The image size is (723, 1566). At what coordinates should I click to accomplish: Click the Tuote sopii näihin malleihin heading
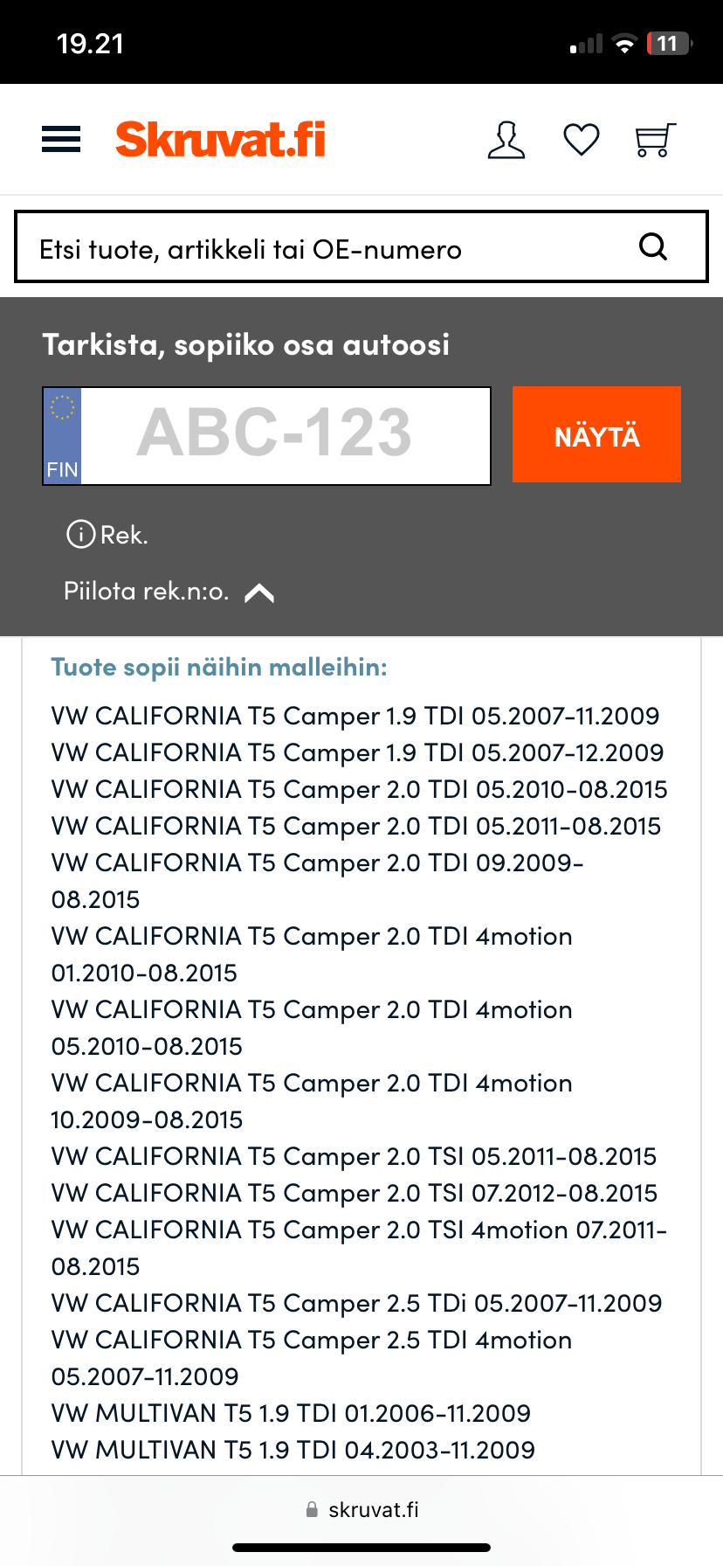[219, 667]
